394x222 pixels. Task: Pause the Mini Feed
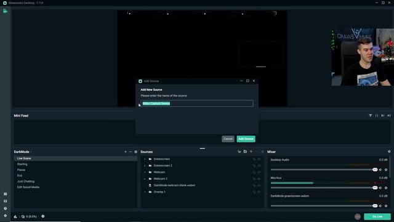pyautogui.click(x=376, y=115)
